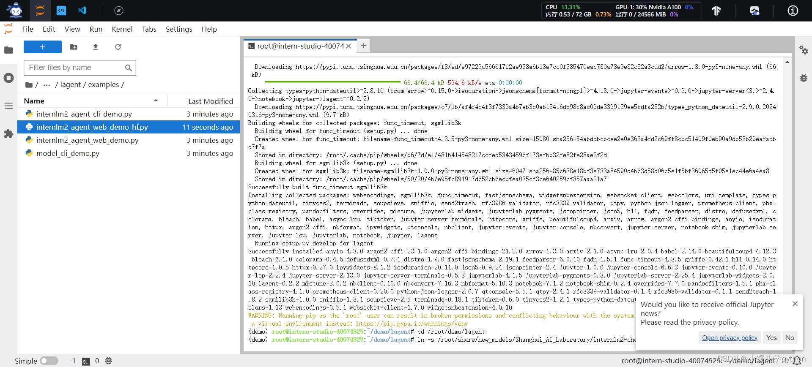Open the Property Inspector gears icon
The height and width of the screenshot is (367, 812).
point(804,50)
